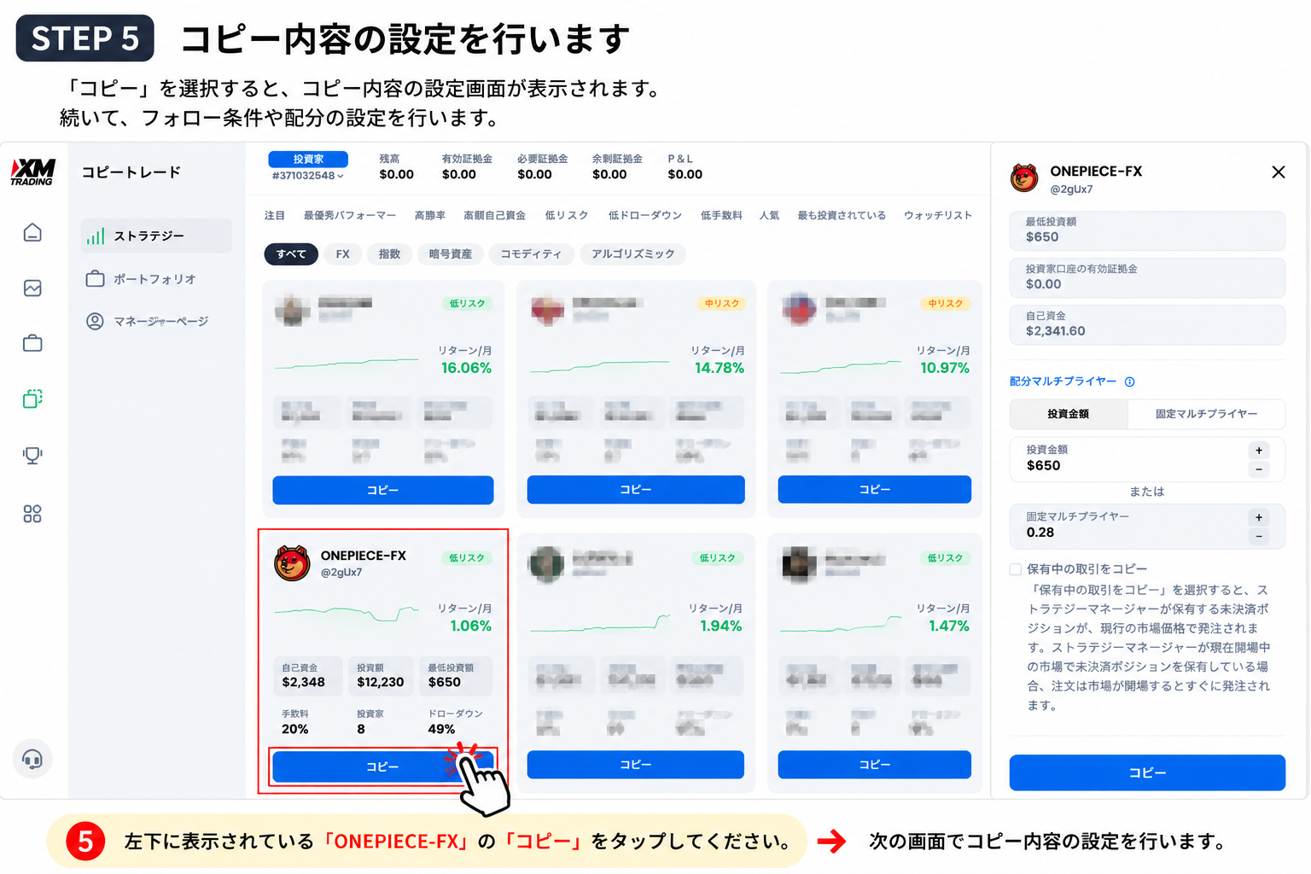Open the green copy trade sidebar icon
1311x874 pixels.
[32, 399]
